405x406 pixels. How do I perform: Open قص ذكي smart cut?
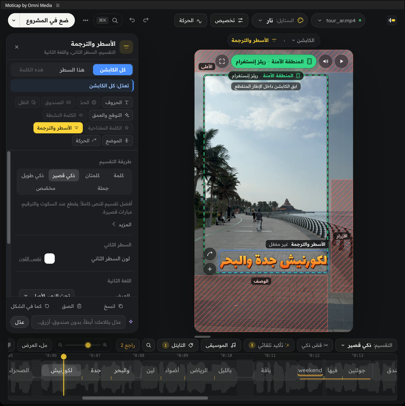pyautogui.click(x=315, y=345)
